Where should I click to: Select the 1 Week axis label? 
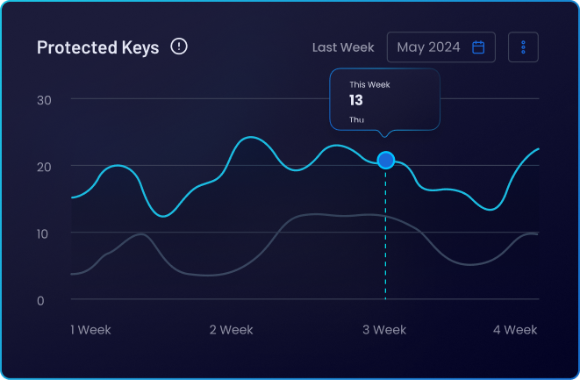click(x=91, y=330)
